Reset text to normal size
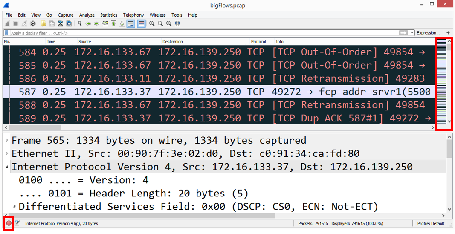This screenshot has height=234, width=455. [x=169, y=24]
